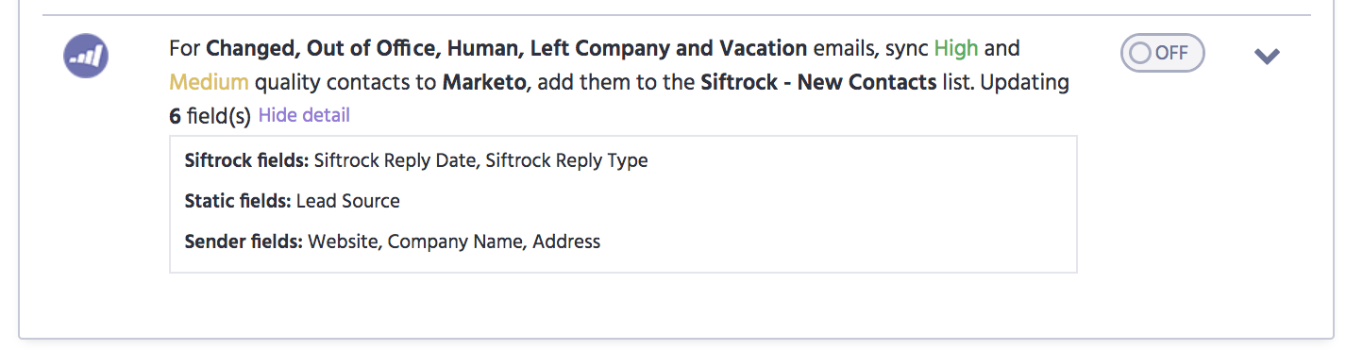This screenshot has height=350, width=1346.
Task: Select Siftrock Reply Type field text
Action: point(567,160)
